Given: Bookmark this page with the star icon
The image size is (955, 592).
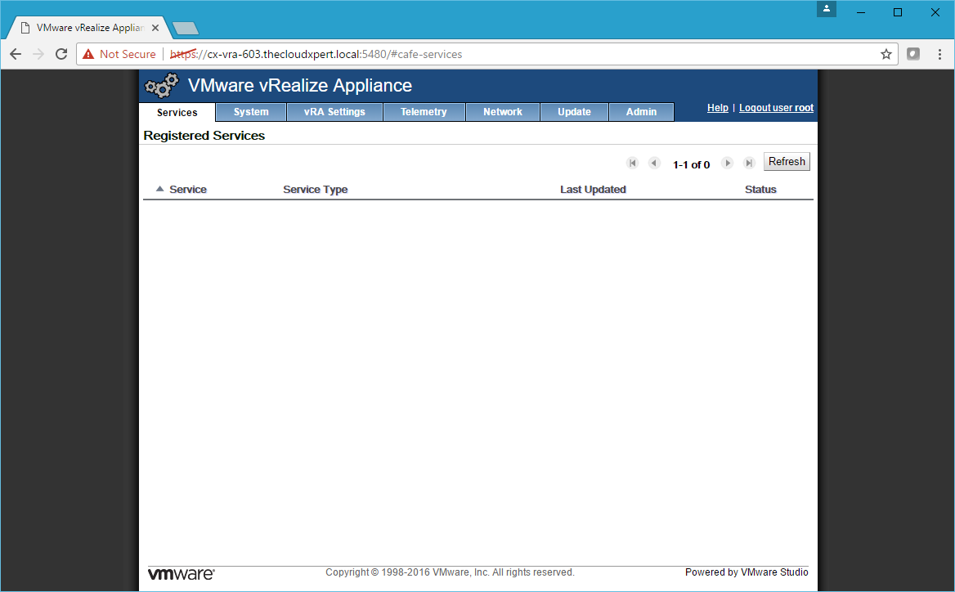Looking at the screenshot, I should coord(886,54).
